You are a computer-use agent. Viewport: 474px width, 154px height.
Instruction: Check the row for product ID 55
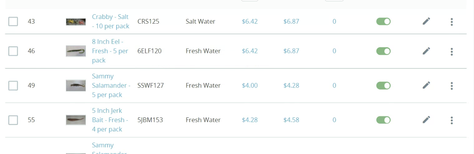[13, 120]
